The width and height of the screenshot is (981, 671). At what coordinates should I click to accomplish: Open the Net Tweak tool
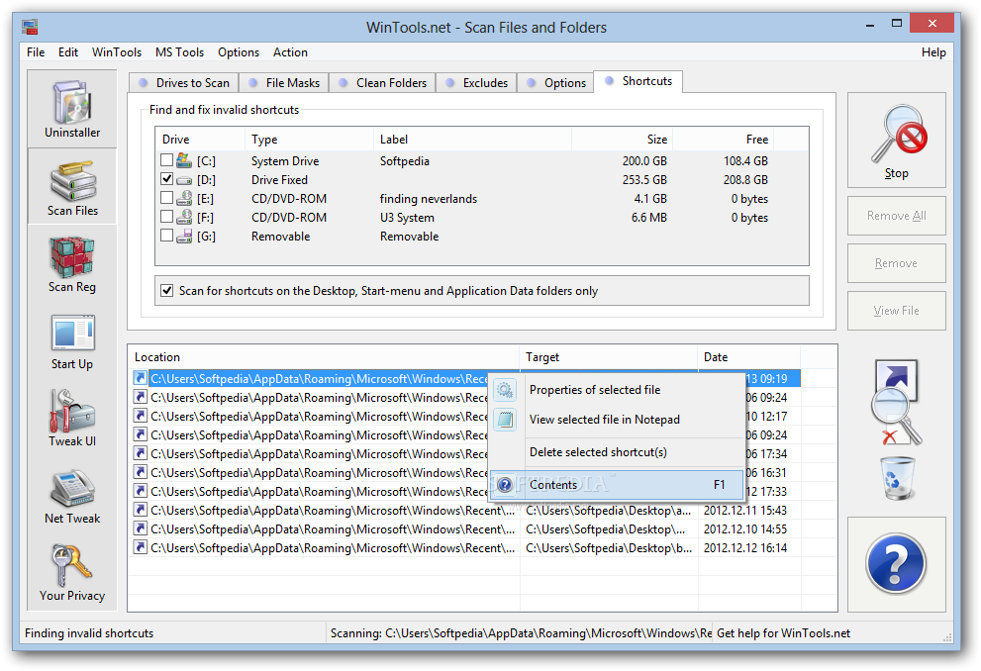click(72, 495)
